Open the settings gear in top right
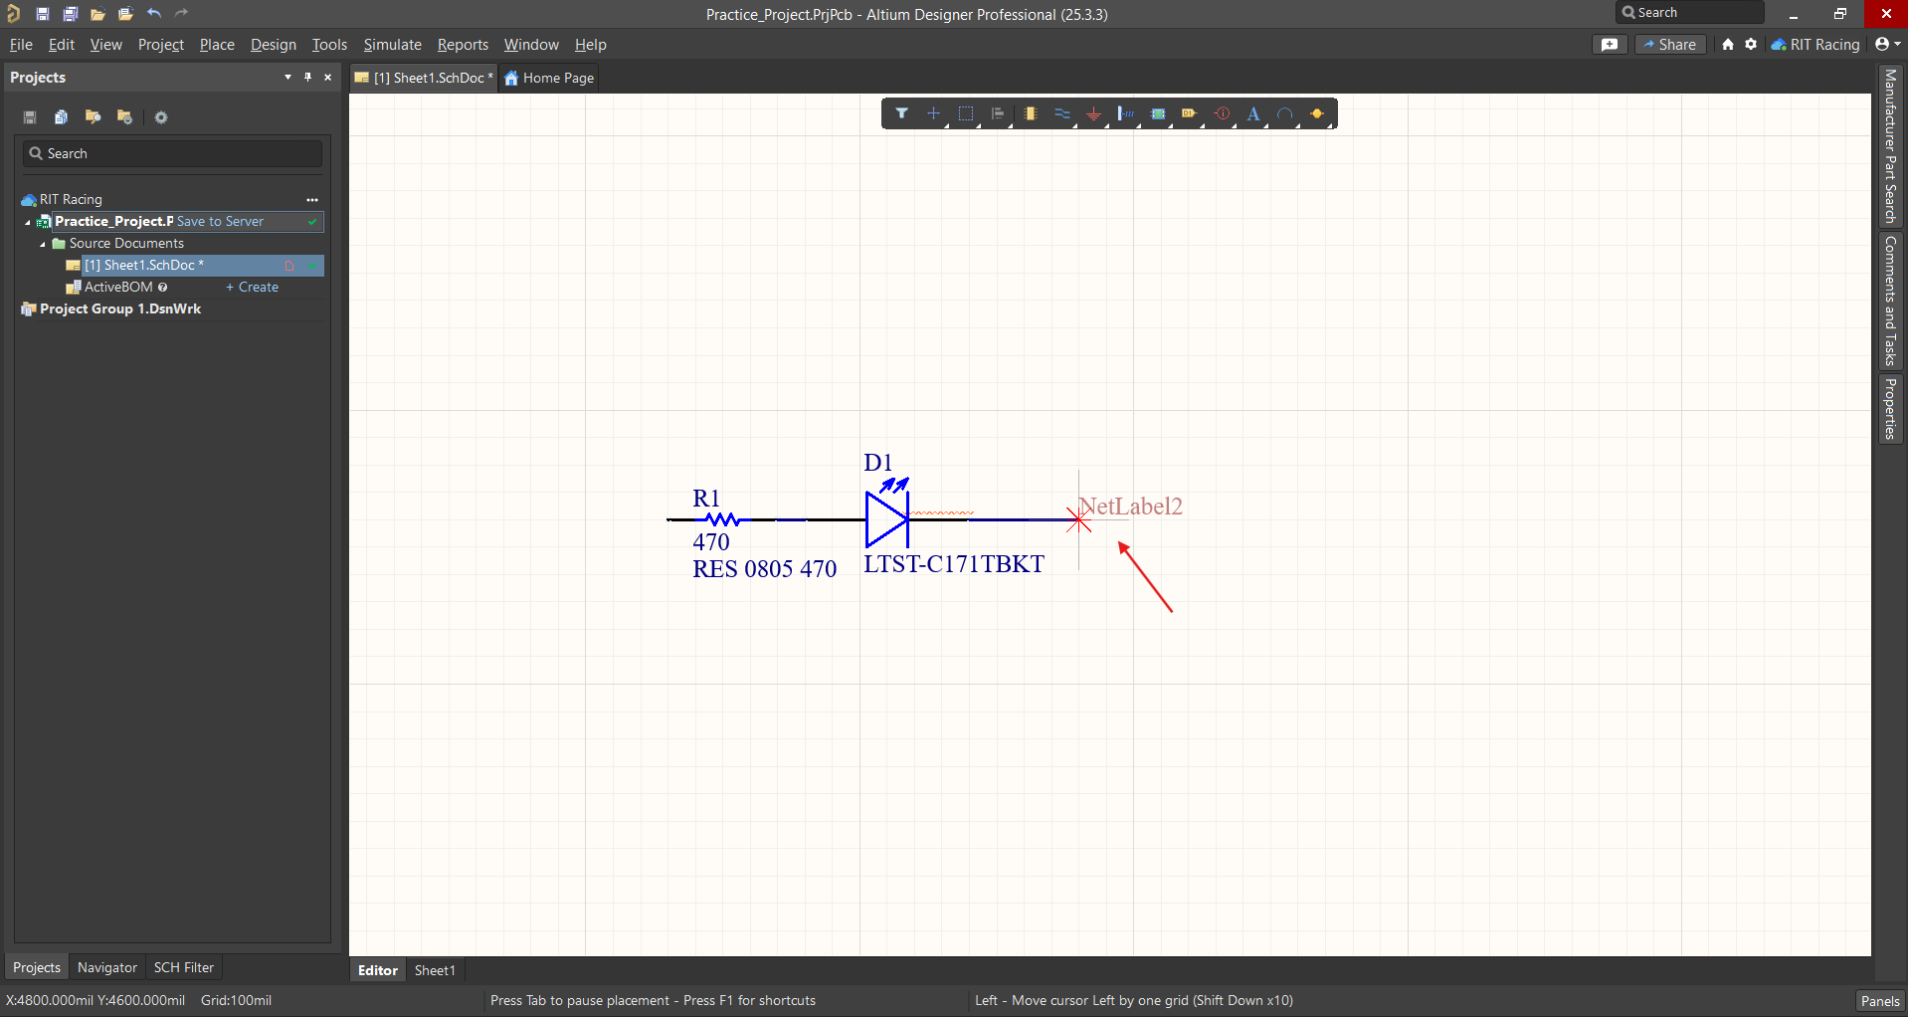Screen dimensions: 1908x1017 click(1751, 45)
